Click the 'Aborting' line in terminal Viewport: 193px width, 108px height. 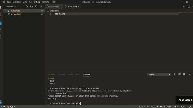tap(52, 98)
